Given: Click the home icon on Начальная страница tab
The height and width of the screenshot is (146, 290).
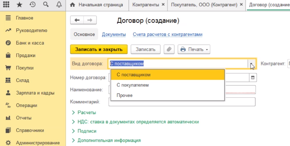Looking at the screenshot, I should (x=72, y=5).
